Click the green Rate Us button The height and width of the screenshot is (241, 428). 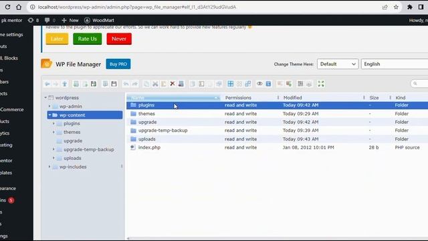point(88,39)
